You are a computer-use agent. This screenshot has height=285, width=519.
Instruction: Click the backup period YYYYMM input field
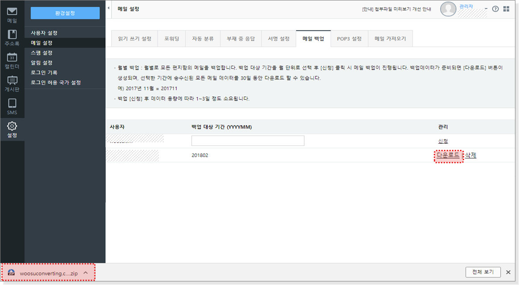click(x=248, y=141)
